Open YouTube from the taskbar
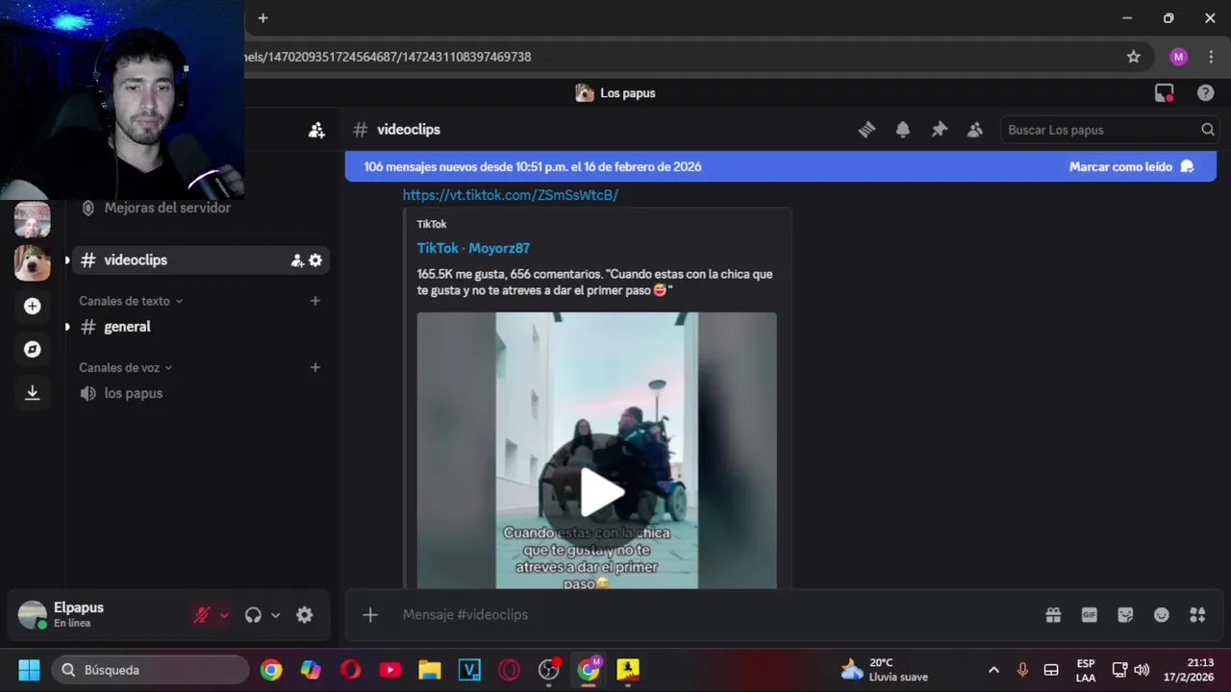 389,670
